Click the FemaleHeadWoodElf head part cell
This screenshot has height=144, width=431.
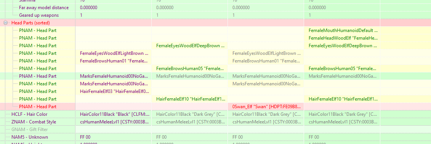pos(342,38)
